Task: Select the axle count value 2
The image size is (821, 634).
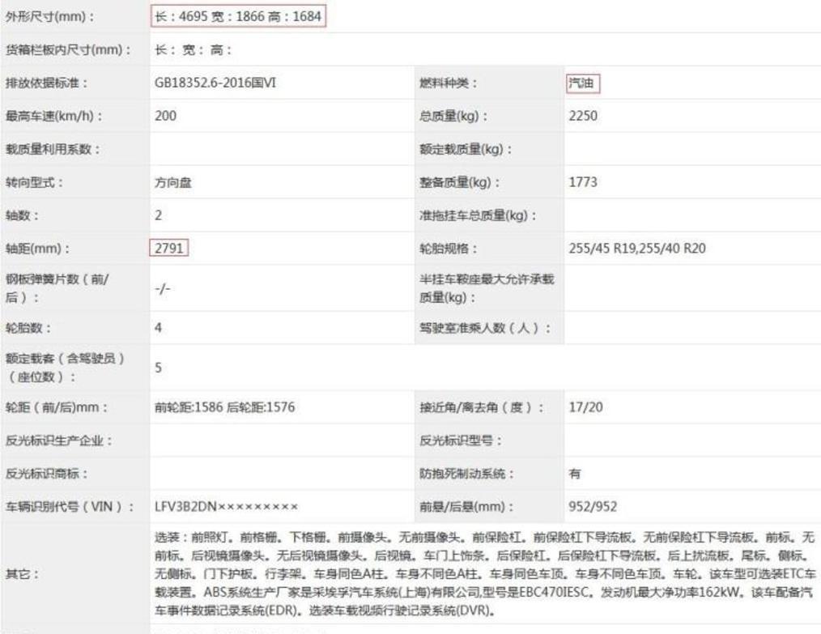Action: click(x=158, y=215)
